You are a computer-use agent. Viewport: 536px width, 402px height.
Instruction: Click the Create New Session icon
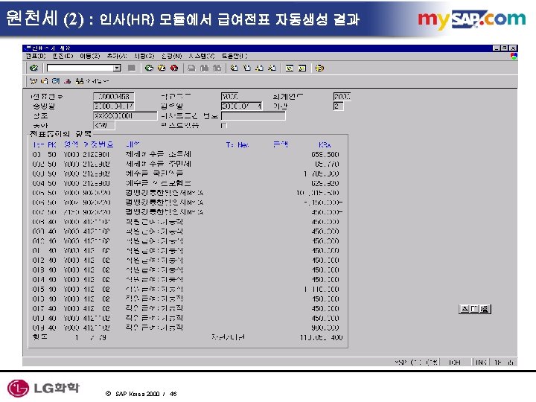tap(289, 68)
